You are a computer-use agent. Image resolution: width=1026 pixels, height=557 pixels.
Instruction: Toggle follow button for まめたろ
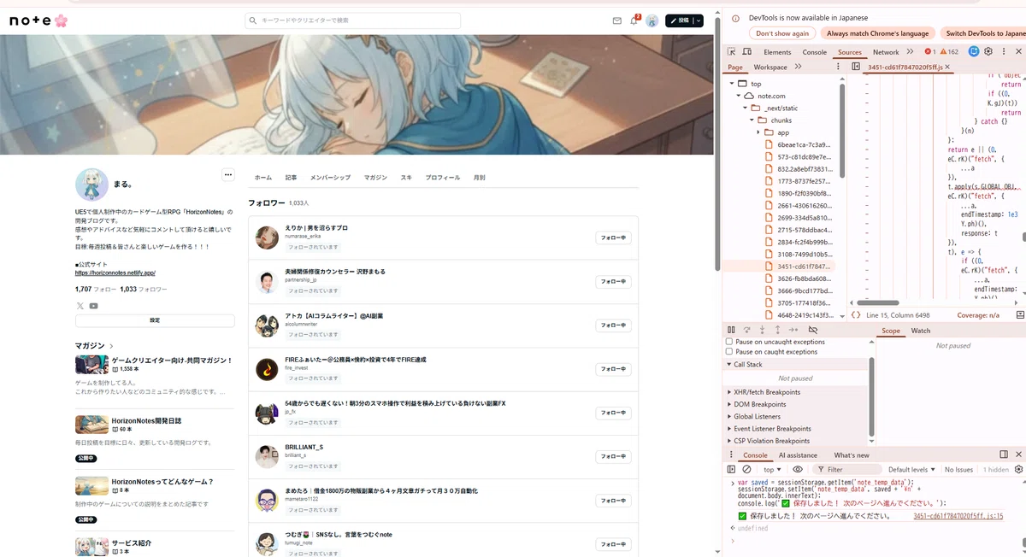(x=613, y=501)
